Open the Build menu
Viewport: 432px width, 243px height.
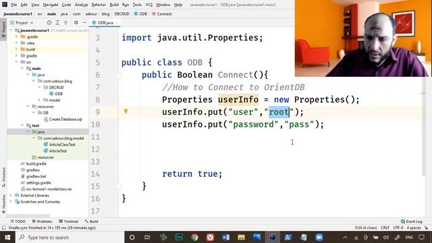114,5
